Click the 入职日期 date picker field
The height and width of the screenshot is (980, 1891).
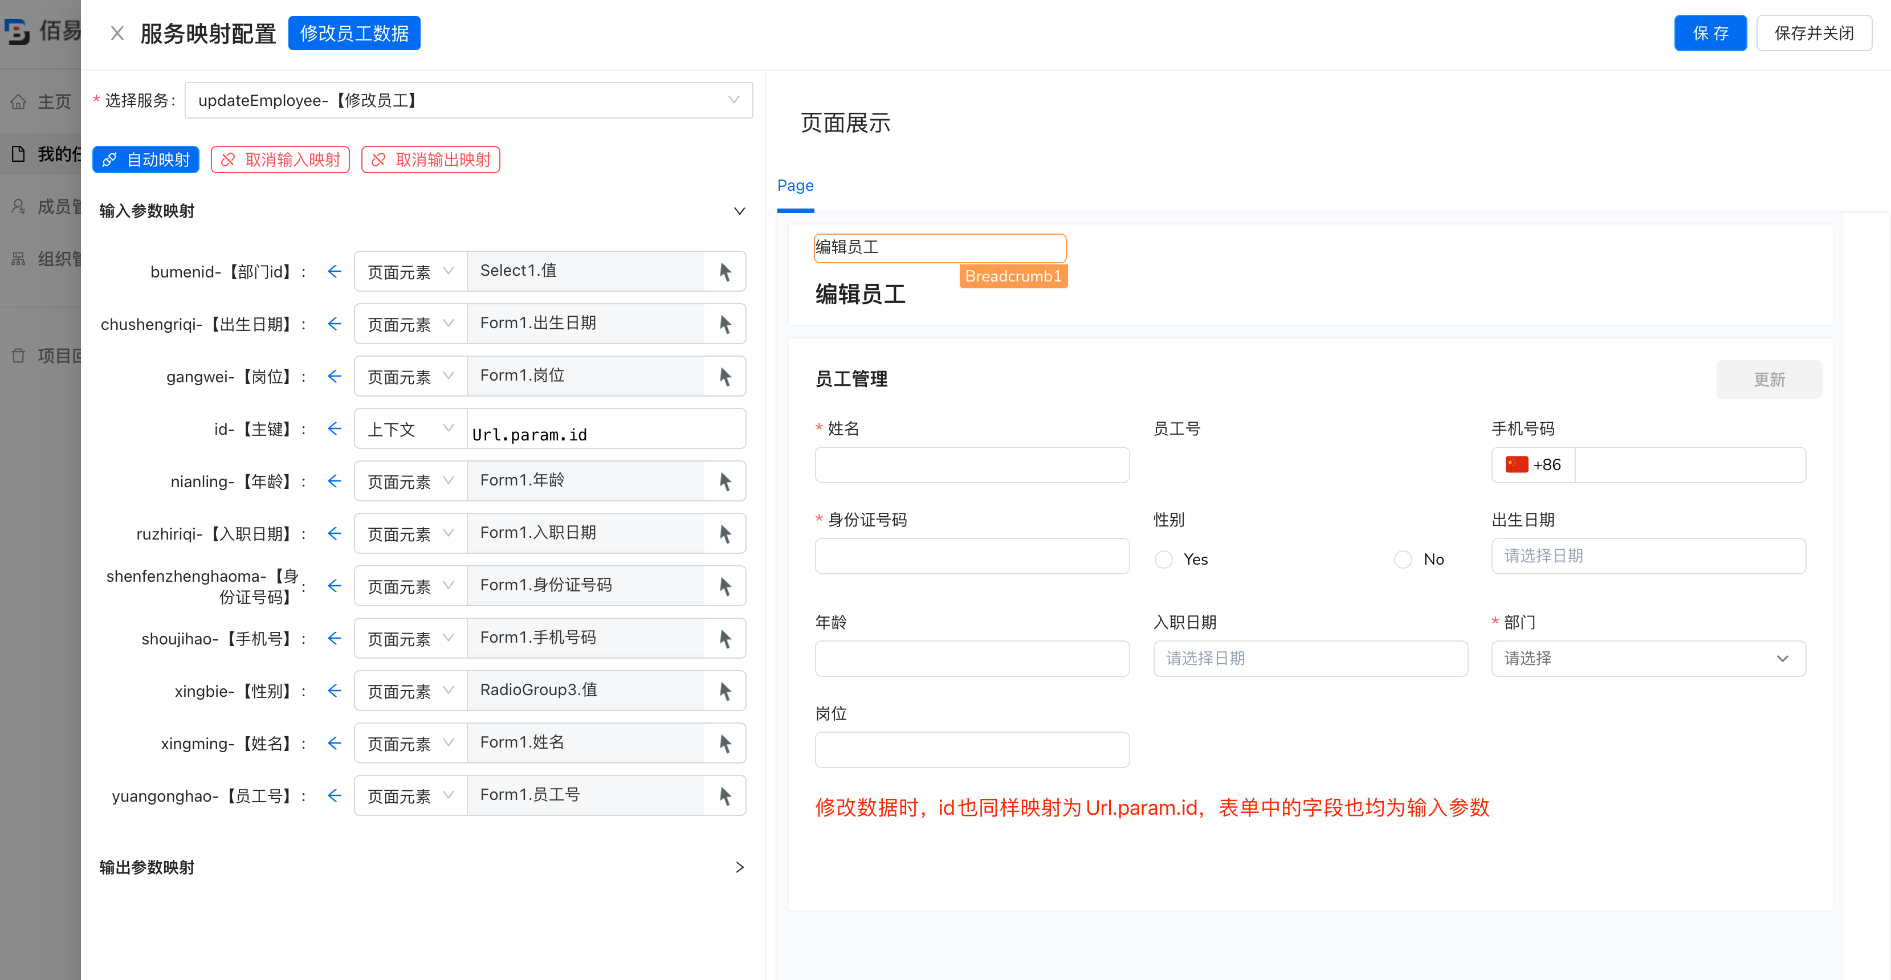click(1310, 659)
